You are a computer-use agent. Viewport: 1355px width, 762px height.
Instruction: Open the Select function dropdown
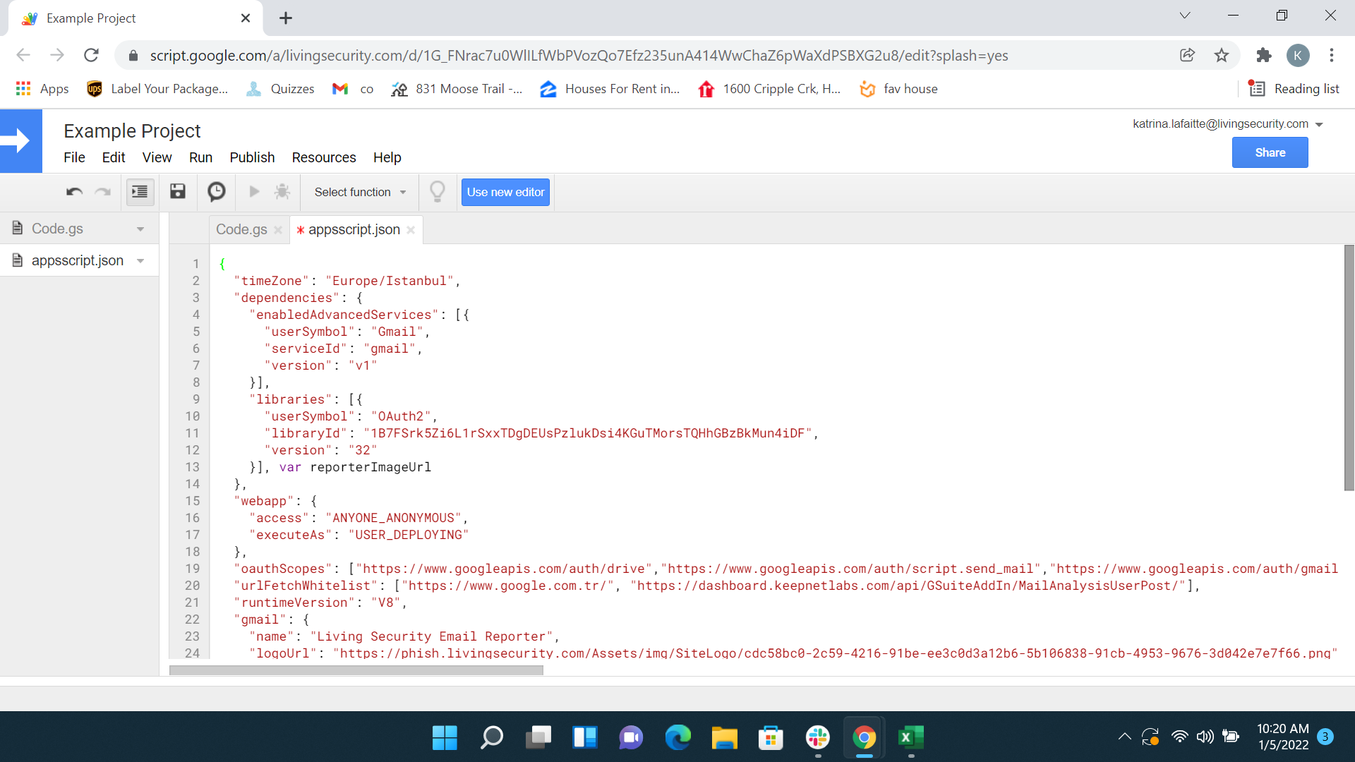point(360,192)
